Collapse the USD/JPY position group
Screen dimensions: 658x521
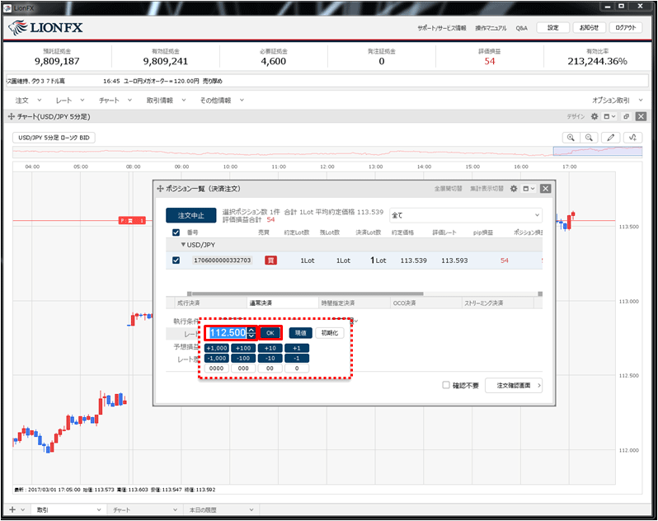pyautogui.click(x=183, y=245)
